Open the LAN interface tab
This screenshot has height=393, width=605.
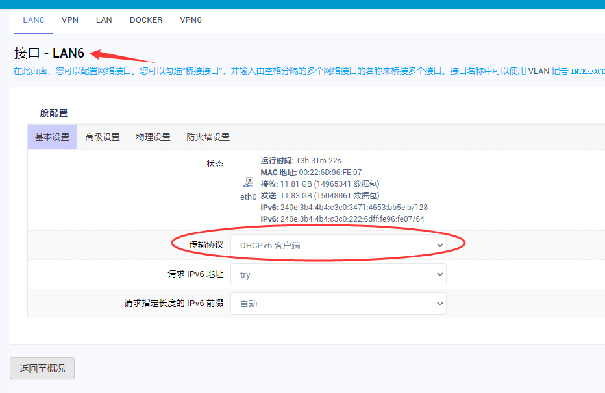(x=104, y=20)
